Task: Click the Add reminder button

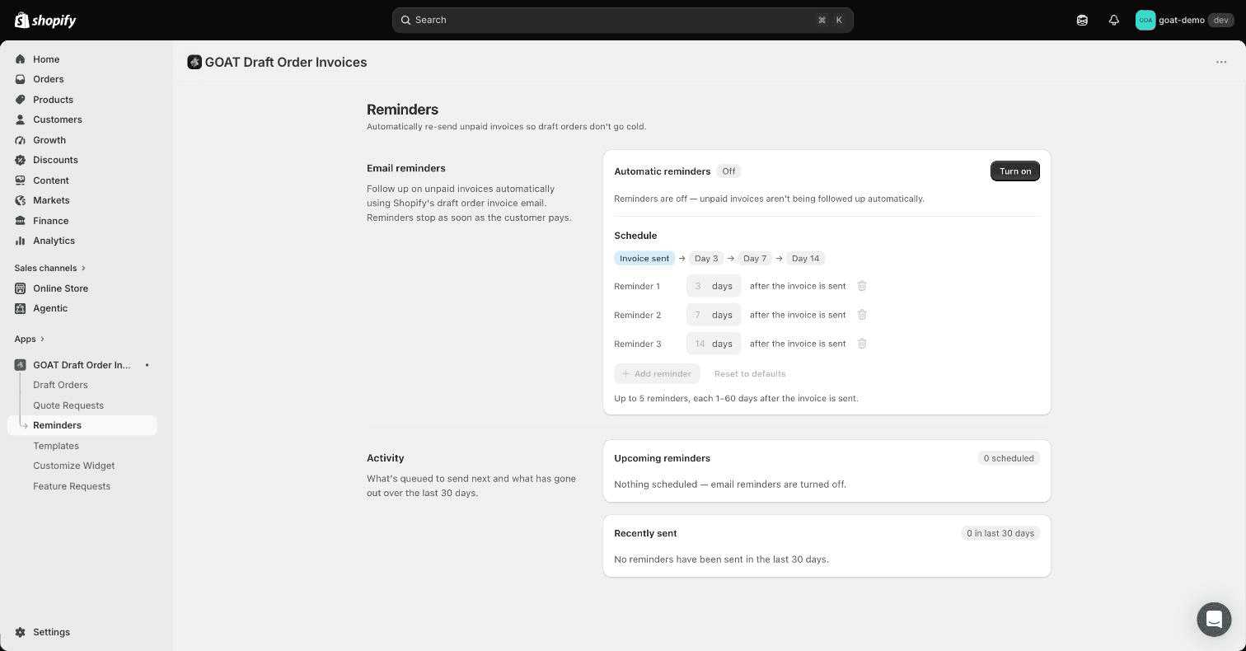Action: pos(657,373)
